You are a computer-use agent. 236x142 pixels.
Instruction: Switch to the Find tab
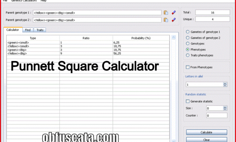[x=28, y=30]
